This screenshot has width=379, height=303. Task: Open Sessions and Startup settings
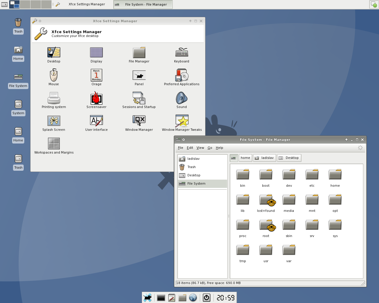coord(139,100)
